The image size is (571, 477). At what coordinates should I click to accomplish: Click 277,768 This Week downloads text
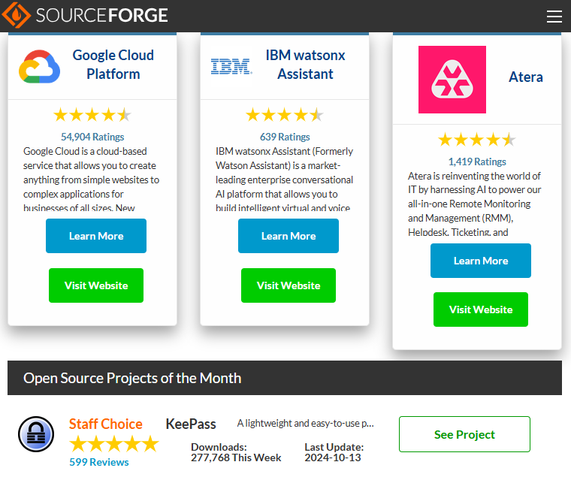pos(236,457)
